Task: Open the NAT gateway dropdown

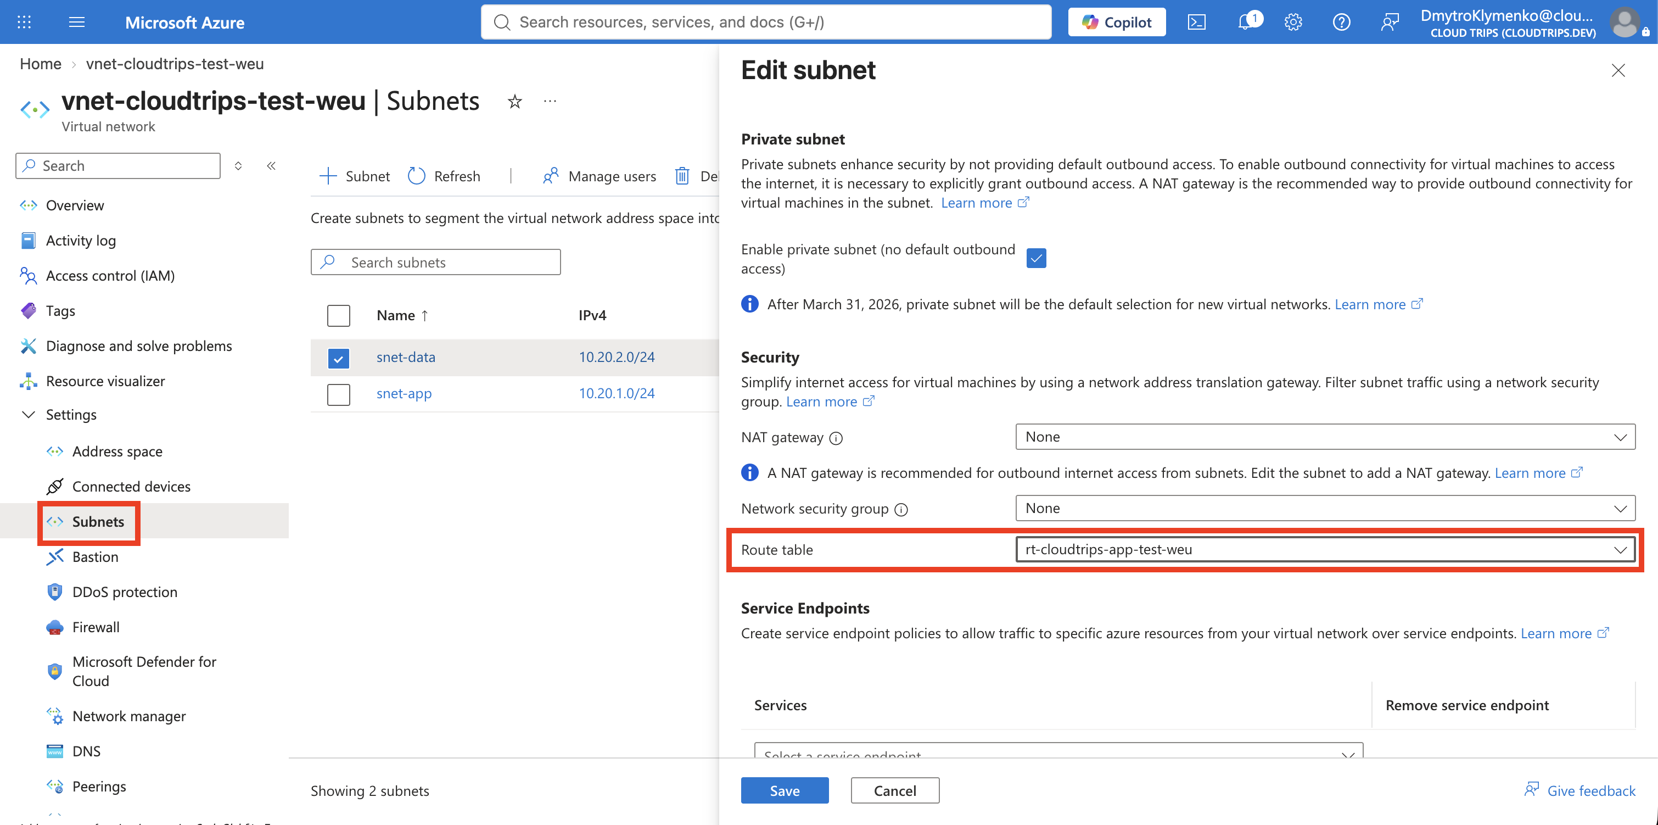Action: (1325, 437)
